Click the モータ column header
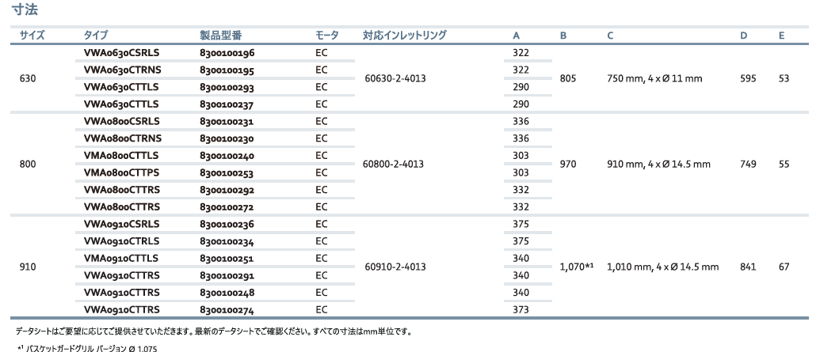 (327, 36)
